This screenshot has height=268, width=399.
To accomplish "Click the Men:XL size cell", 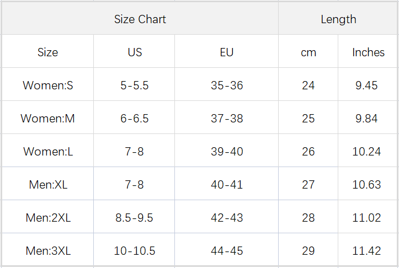I will pos(47,185).
